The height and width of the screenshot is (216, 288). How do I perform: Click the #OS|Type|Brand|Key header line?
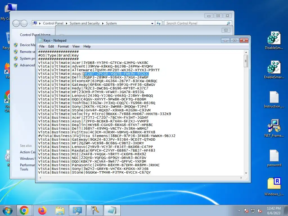[x=58, y=55]
